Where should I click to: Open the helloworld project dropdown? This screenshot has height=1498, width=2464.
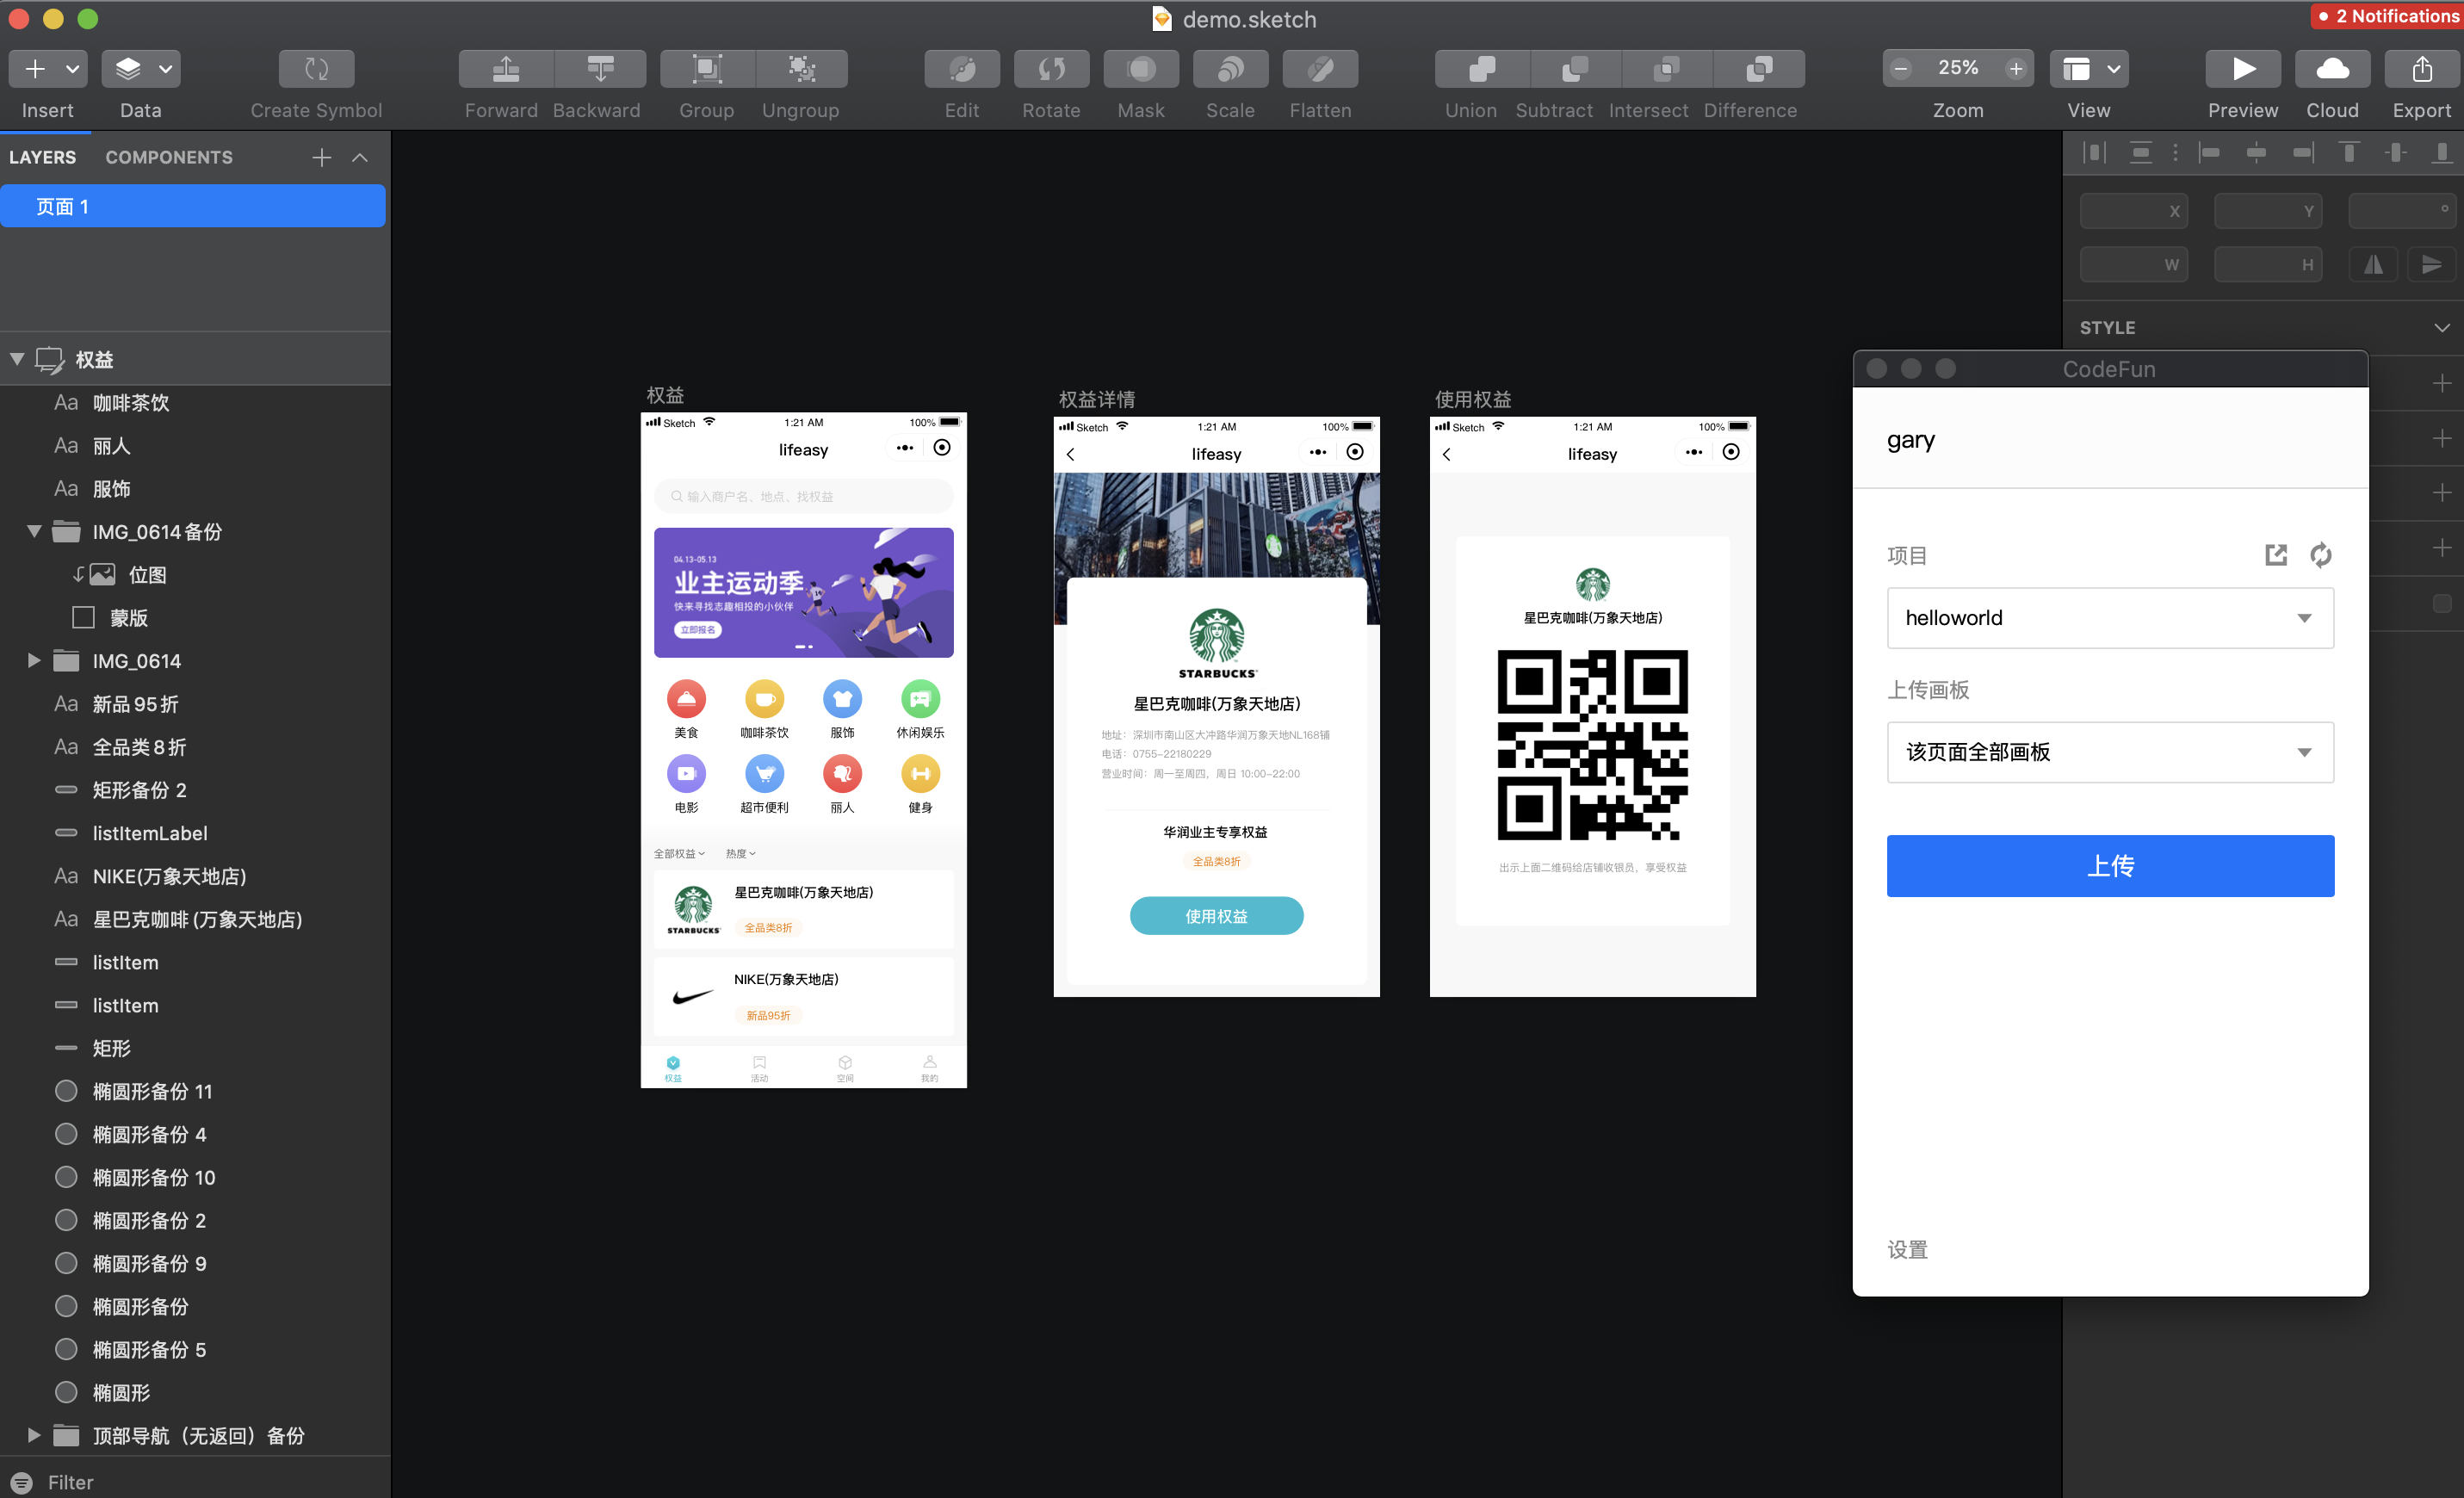point(2110,618)
